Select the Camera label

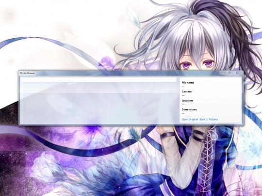[x=187, y=91]
